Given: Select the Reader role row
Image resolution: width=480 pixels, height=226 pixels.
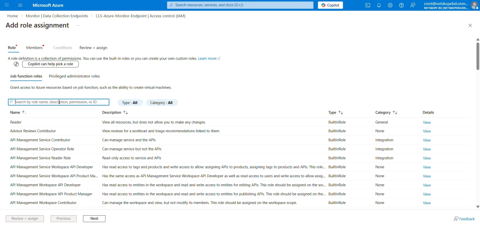Looking at the screenshot, I should [239, 122].
